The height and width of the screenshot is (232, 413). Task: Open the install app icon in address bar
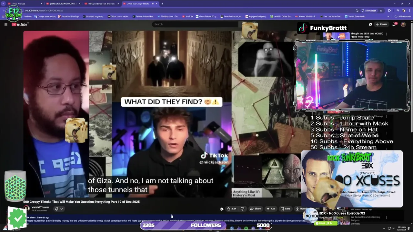coord(357,10)
